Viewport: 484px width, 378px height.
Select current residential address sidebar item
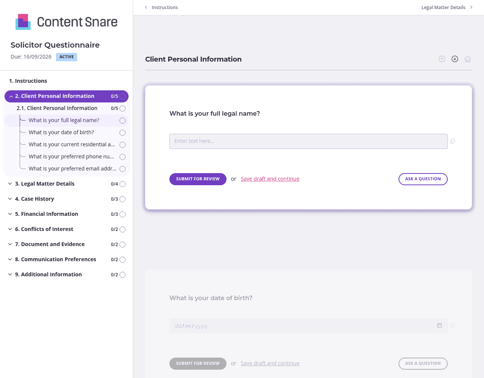72,144
